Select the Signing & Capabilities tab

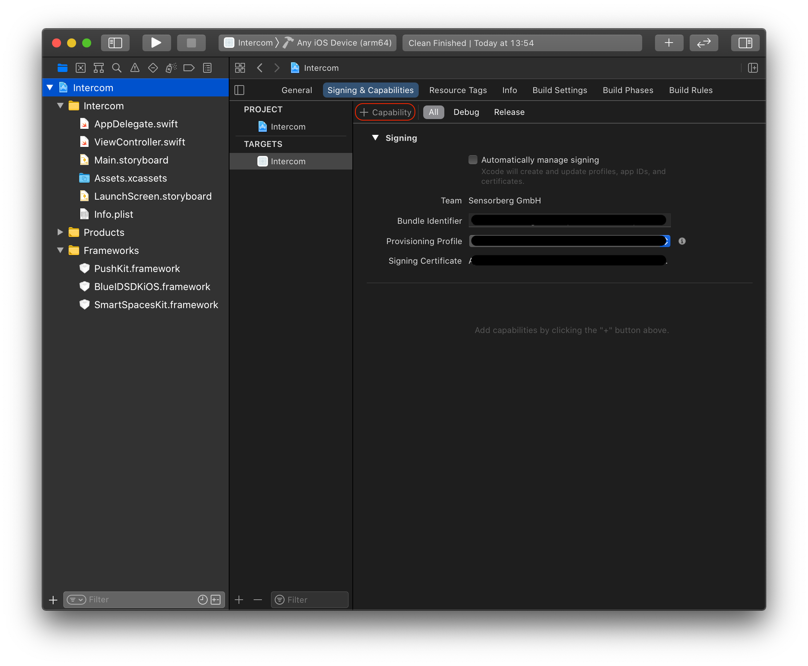370,90
